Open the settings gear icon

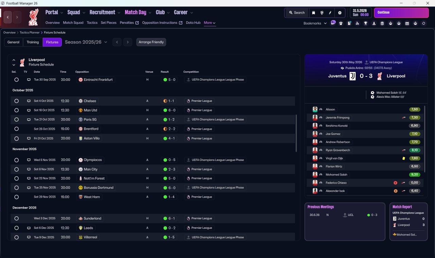[x=340, y=13]
